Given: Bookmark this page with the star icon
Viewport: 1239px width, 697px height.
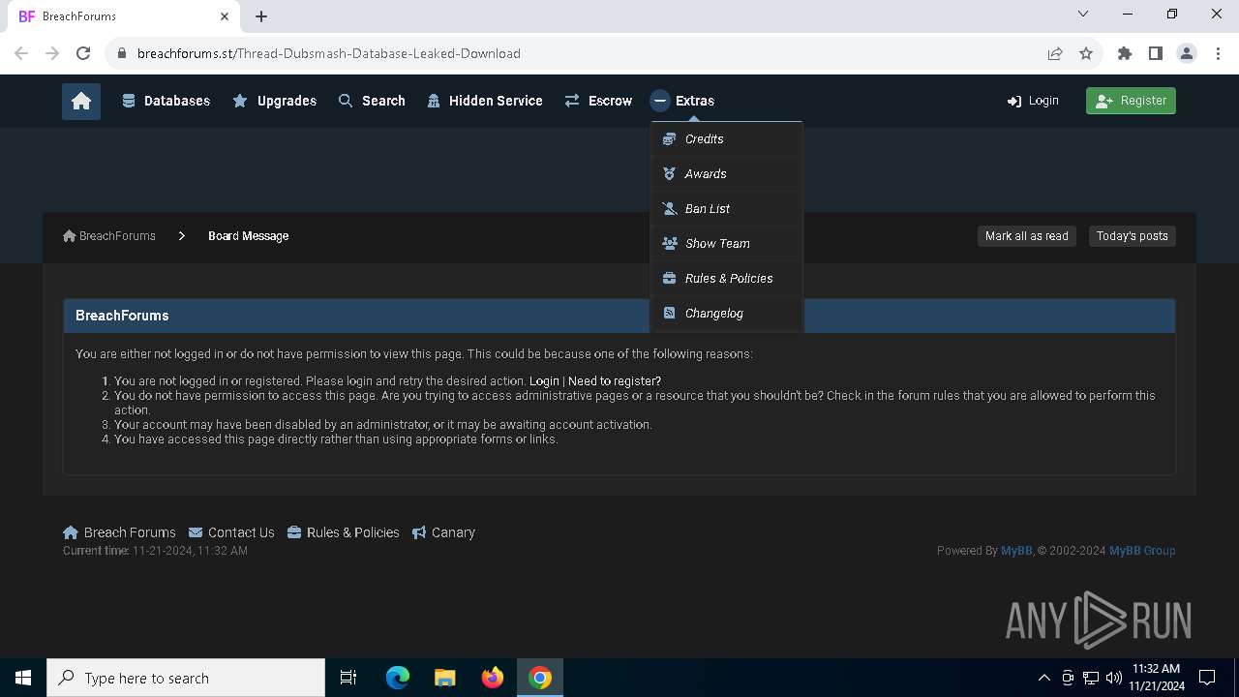Looking at the screenshot, I should pos(1086,53).
